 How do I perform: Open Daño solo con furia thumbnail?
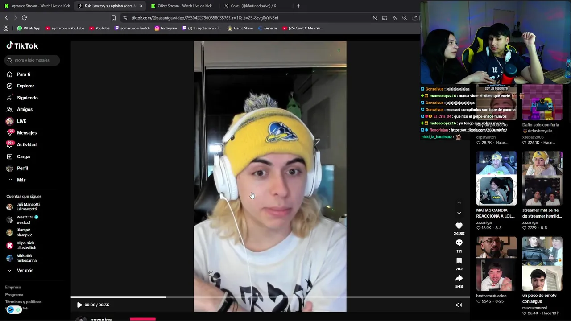point(542,103)
